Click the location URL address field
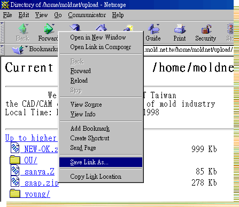 [x=189, y=50]
